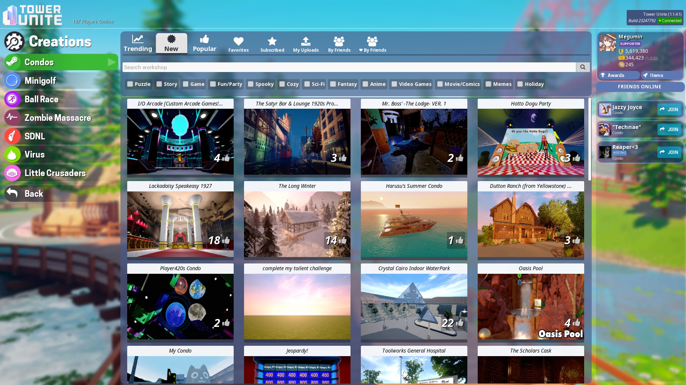Click the Friends Online header
The width and height of the screenshot is (686, 385).
640,87
